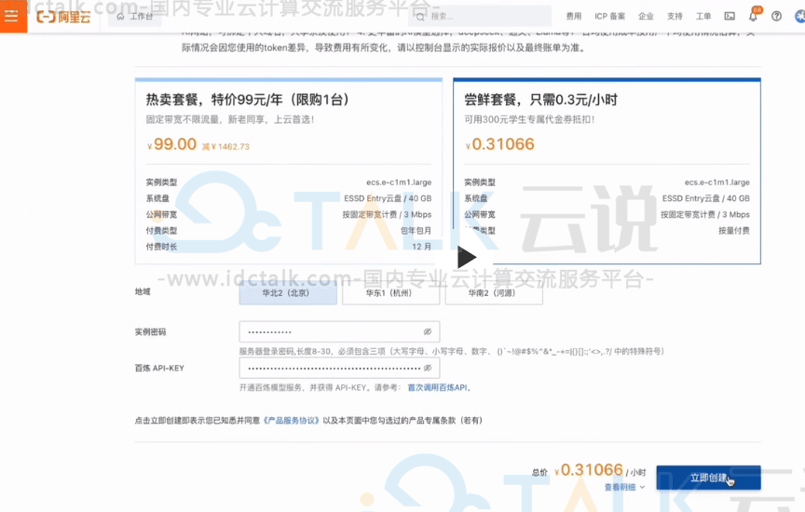Click the ¥0.31066 price in 尝鲜套餐 card

pyautogui.click(x=499, y=144)
